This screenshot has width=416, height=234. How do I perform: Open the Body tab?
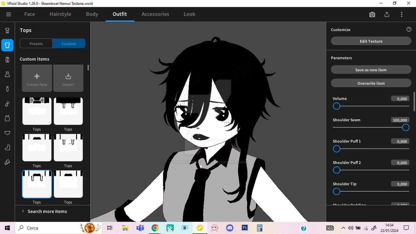pyautogui.click(x=92, y=14)
